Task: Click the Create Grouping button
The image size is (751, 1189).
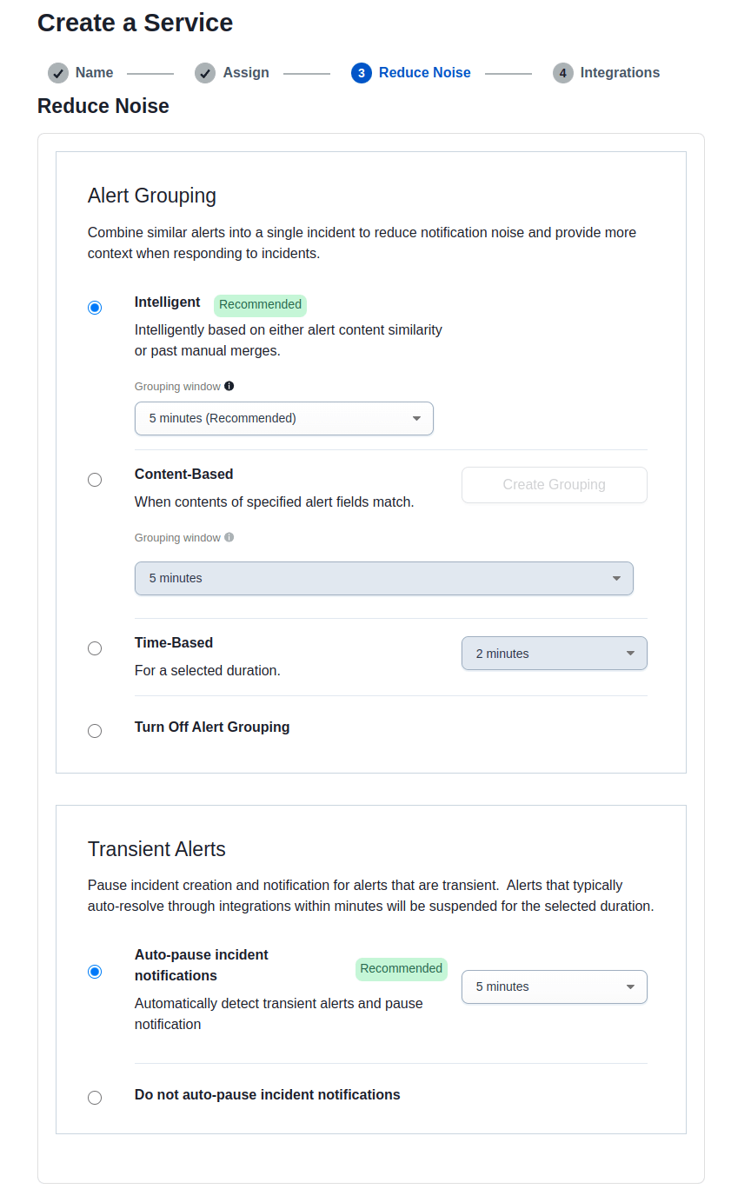Action: (x=554, y=485)
